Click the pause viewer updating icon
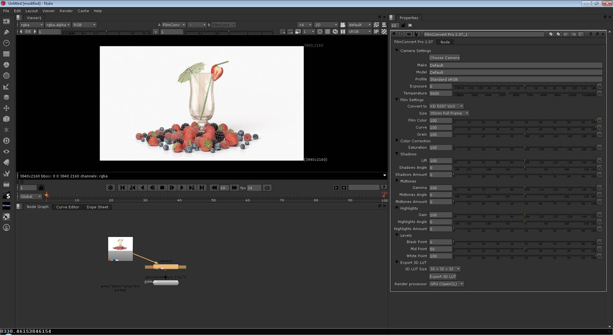 click(x=343, y=32)
